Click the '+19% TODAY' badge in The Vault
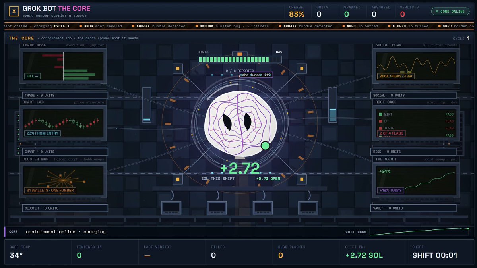 point(390,190)
